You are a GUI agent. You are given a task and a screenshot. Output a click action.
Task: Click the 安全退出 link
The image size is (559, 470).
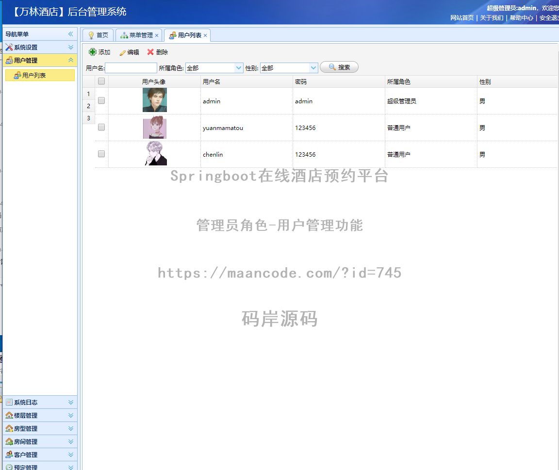(549, 18)
